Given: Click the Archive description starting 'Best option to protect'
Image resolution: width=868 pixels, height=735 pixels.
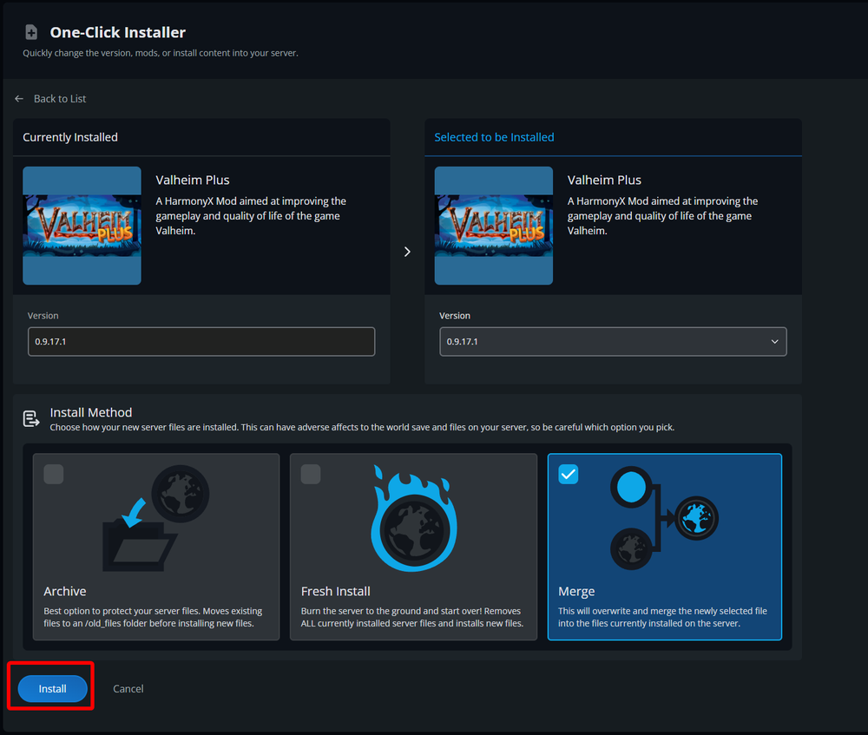Looking at the screenshot, I should [153, 617].
